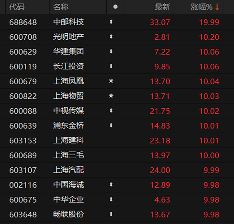Screen dimensions: 234x224
Task: Select stock code 603107
Action: click(x=23, y=170)
